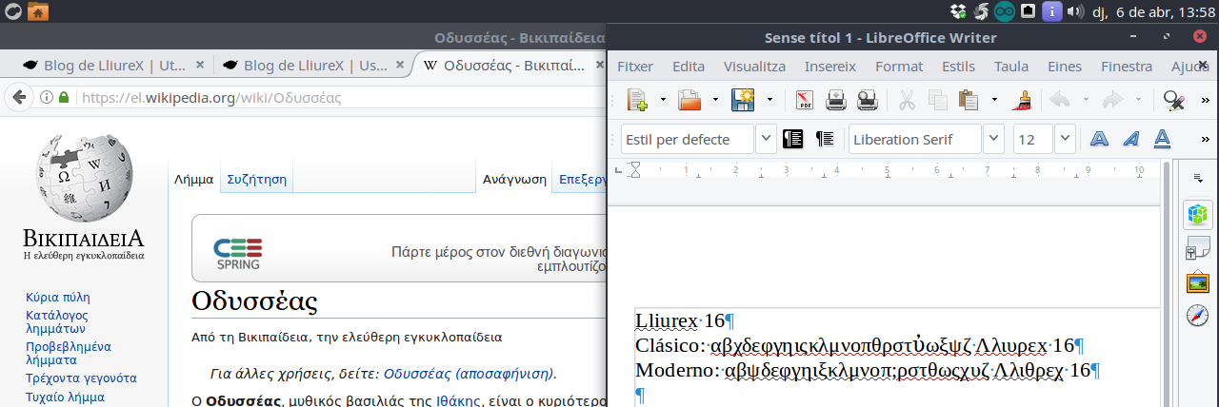The height and width of the screenshot is (407, 1219).
Task: Open the sidebar Navigator compass icon
Action: pos(1197,315)
